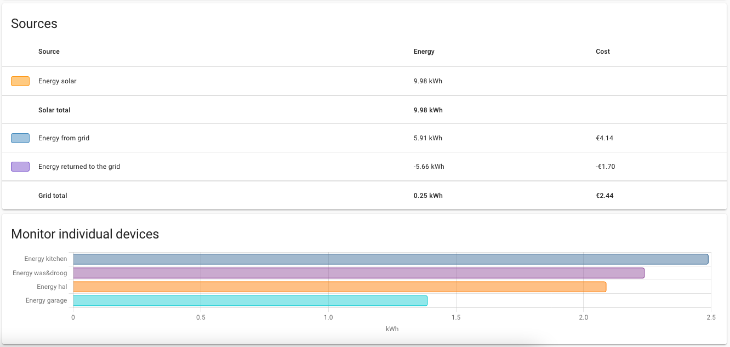Image resolution: width=730 pixels, height=347 pixels.
Task: Click the €4.14 grid cost value
Action: (604, 138)
